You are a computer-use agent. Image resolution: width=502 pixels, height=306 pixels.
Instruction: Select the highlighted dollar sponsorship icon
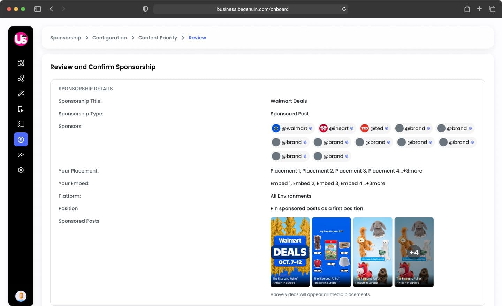[21, 139]
